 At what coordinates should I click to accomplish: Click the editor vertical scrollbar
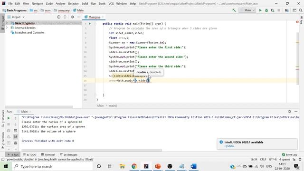click(x=297, y=58)
